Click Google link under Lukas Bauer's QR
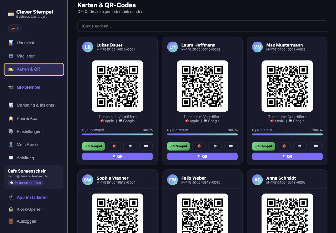The image size is (336, 233). tap(127, 121)
